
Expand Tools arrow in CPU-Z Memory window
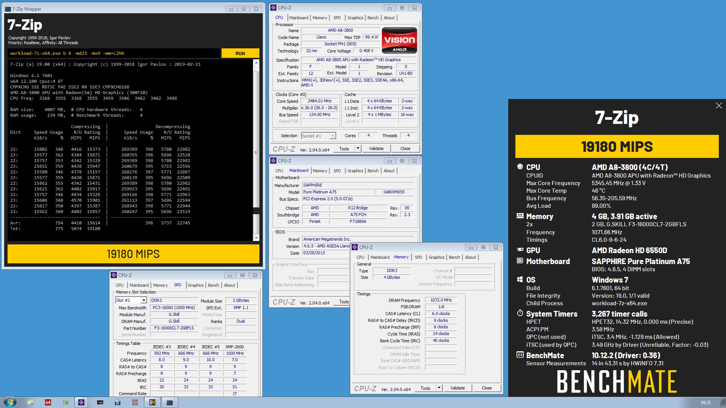439,388
